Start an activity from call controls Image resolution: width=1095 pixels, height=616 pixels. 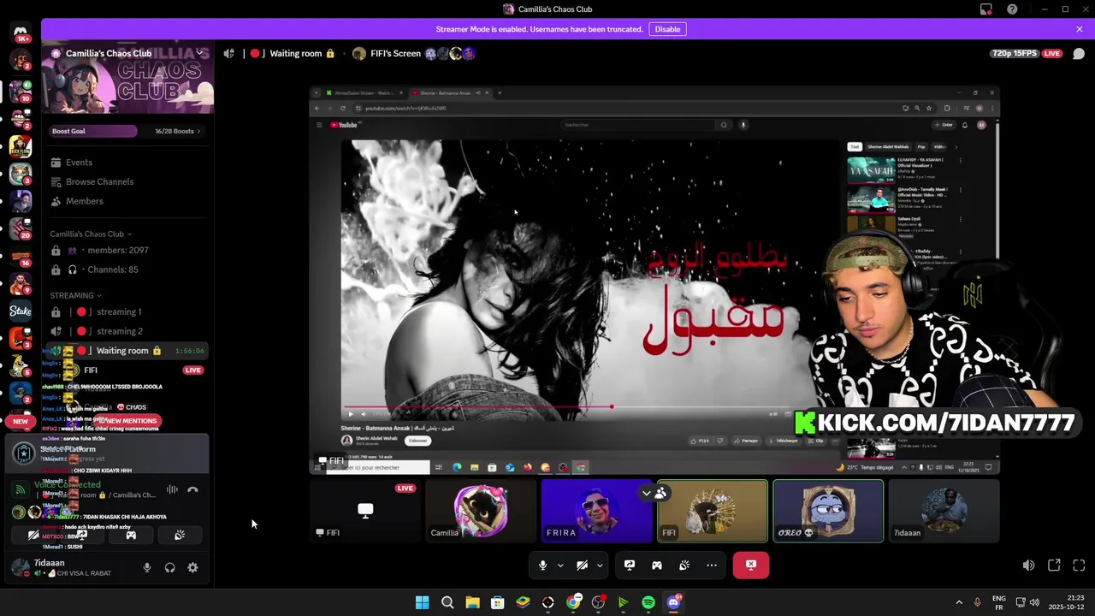(x=657, y=565)
